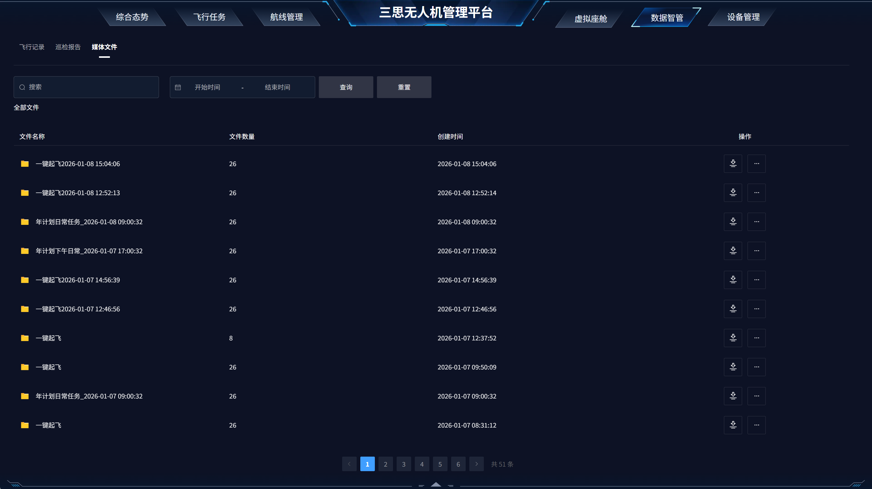This screenshot has width=872, height=489.
Task: Click the search magnifier icon
Action: tap(22, 87)
